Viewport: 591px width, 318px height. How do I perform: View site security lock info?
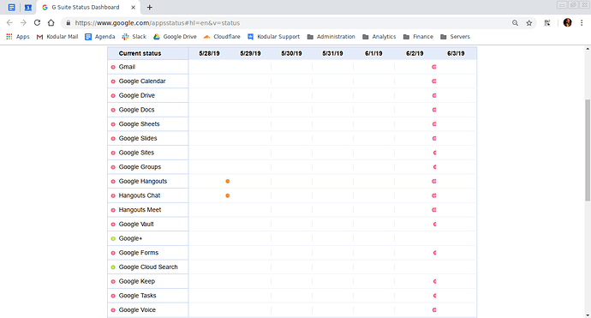coord(69,23)
